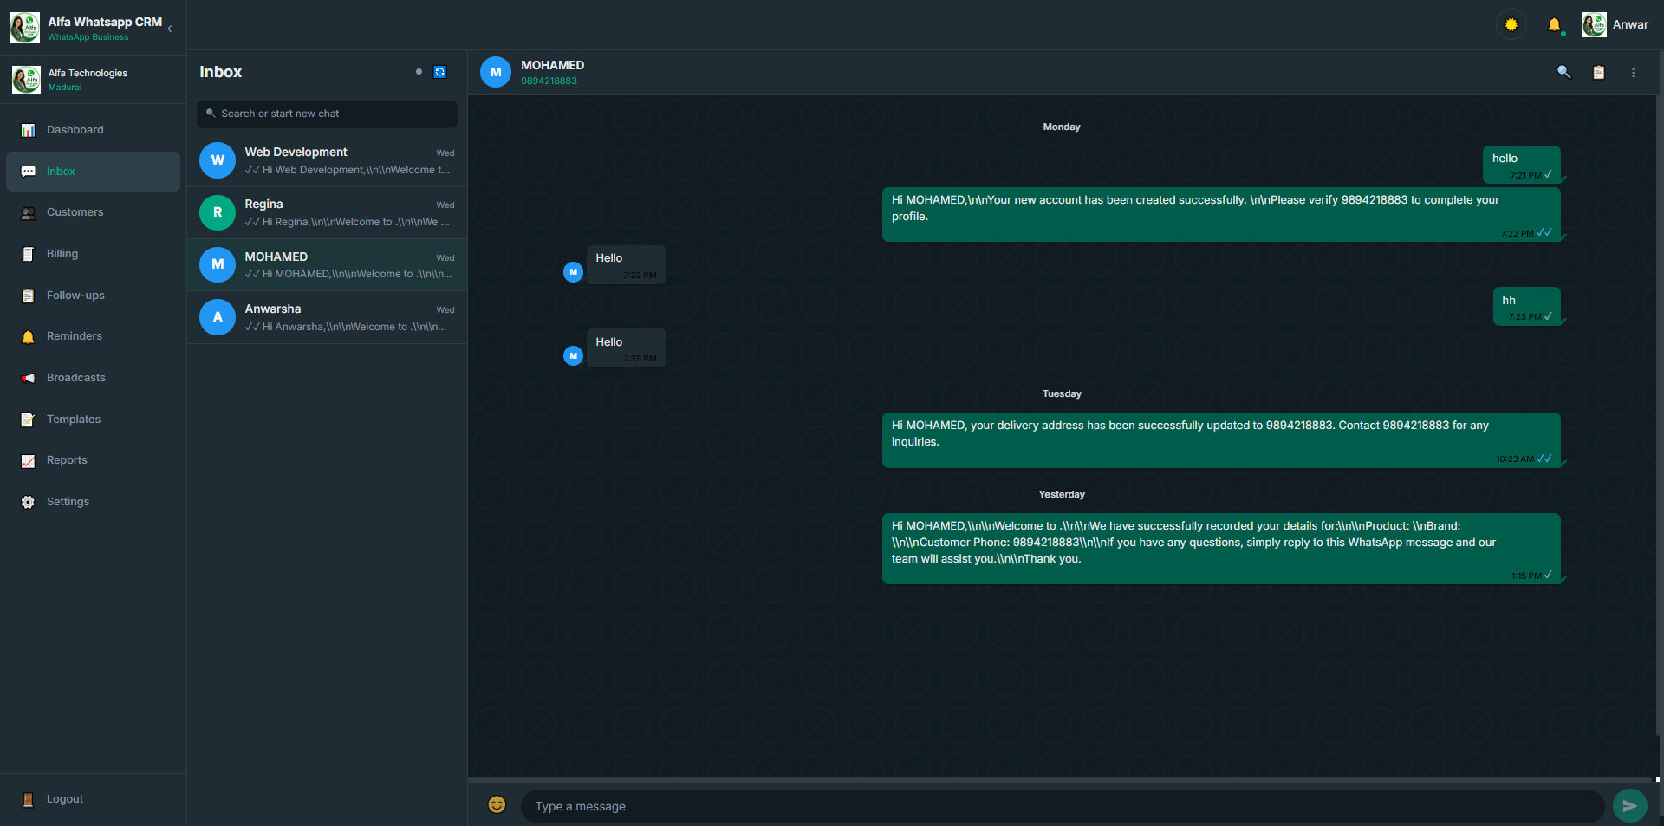Screen dimensions: 1664x826
Task: Open the Templates page
Action: point(93,420)
